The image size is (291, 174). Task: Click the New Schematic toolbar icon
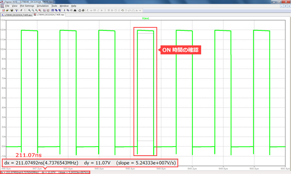coord(3,10)
